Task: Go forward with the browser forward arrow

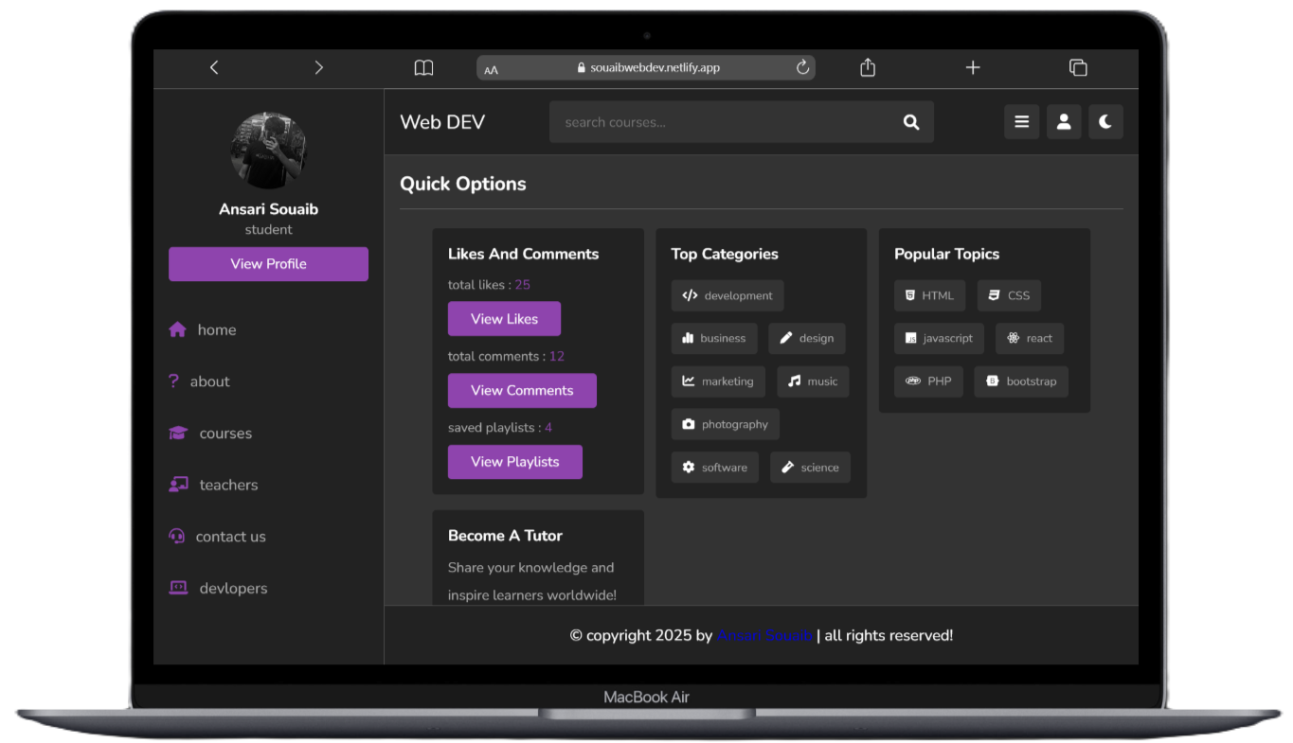Action: [x=318, y=67]
